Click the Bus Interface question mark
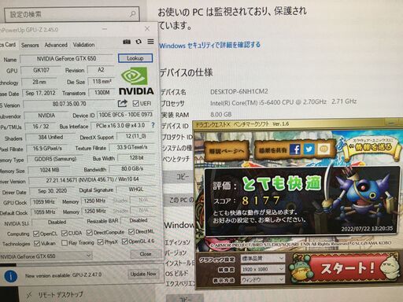 pyautogui.click(x=153, y=125)
